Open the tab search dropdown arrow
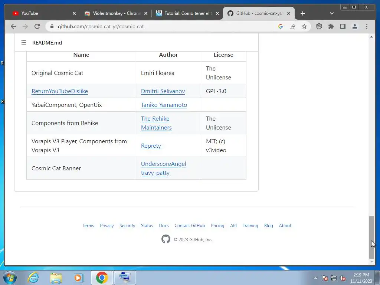Screen dimensions: 380x285 click(332, 13)
